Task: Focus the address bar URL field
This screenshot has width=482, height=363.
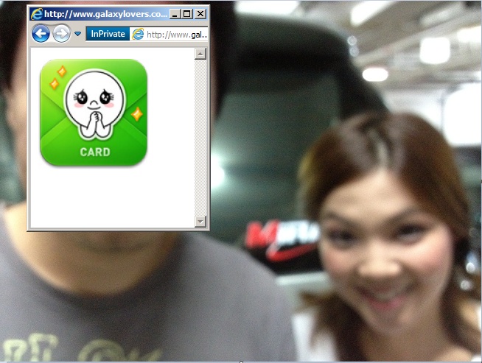Action: click(169, 34)
